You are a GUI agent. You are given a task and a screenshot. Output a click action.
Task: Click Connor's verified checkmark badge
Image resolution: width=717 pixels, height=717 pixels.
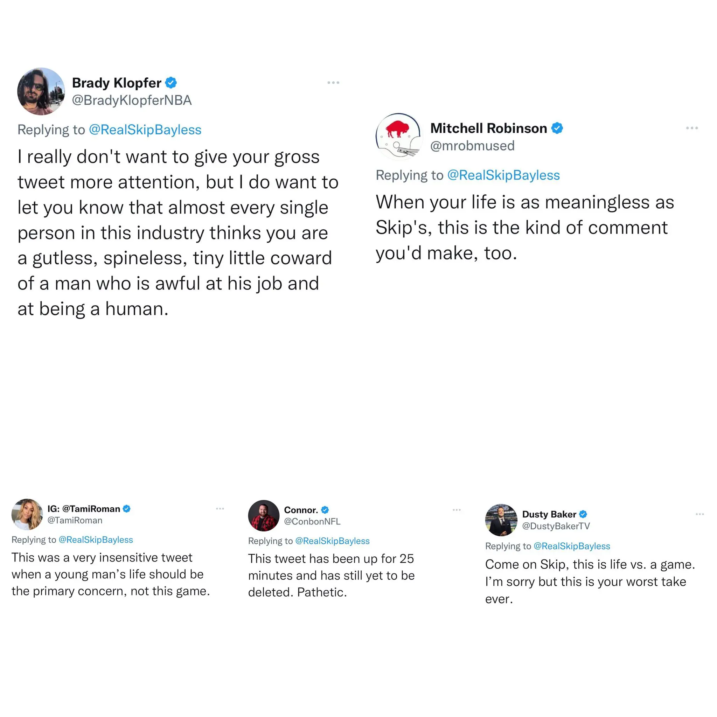click(x=325, y=510)
